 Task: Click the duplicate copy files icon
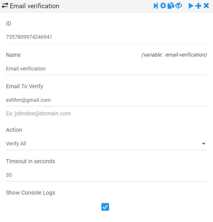[x=171, y=6]
